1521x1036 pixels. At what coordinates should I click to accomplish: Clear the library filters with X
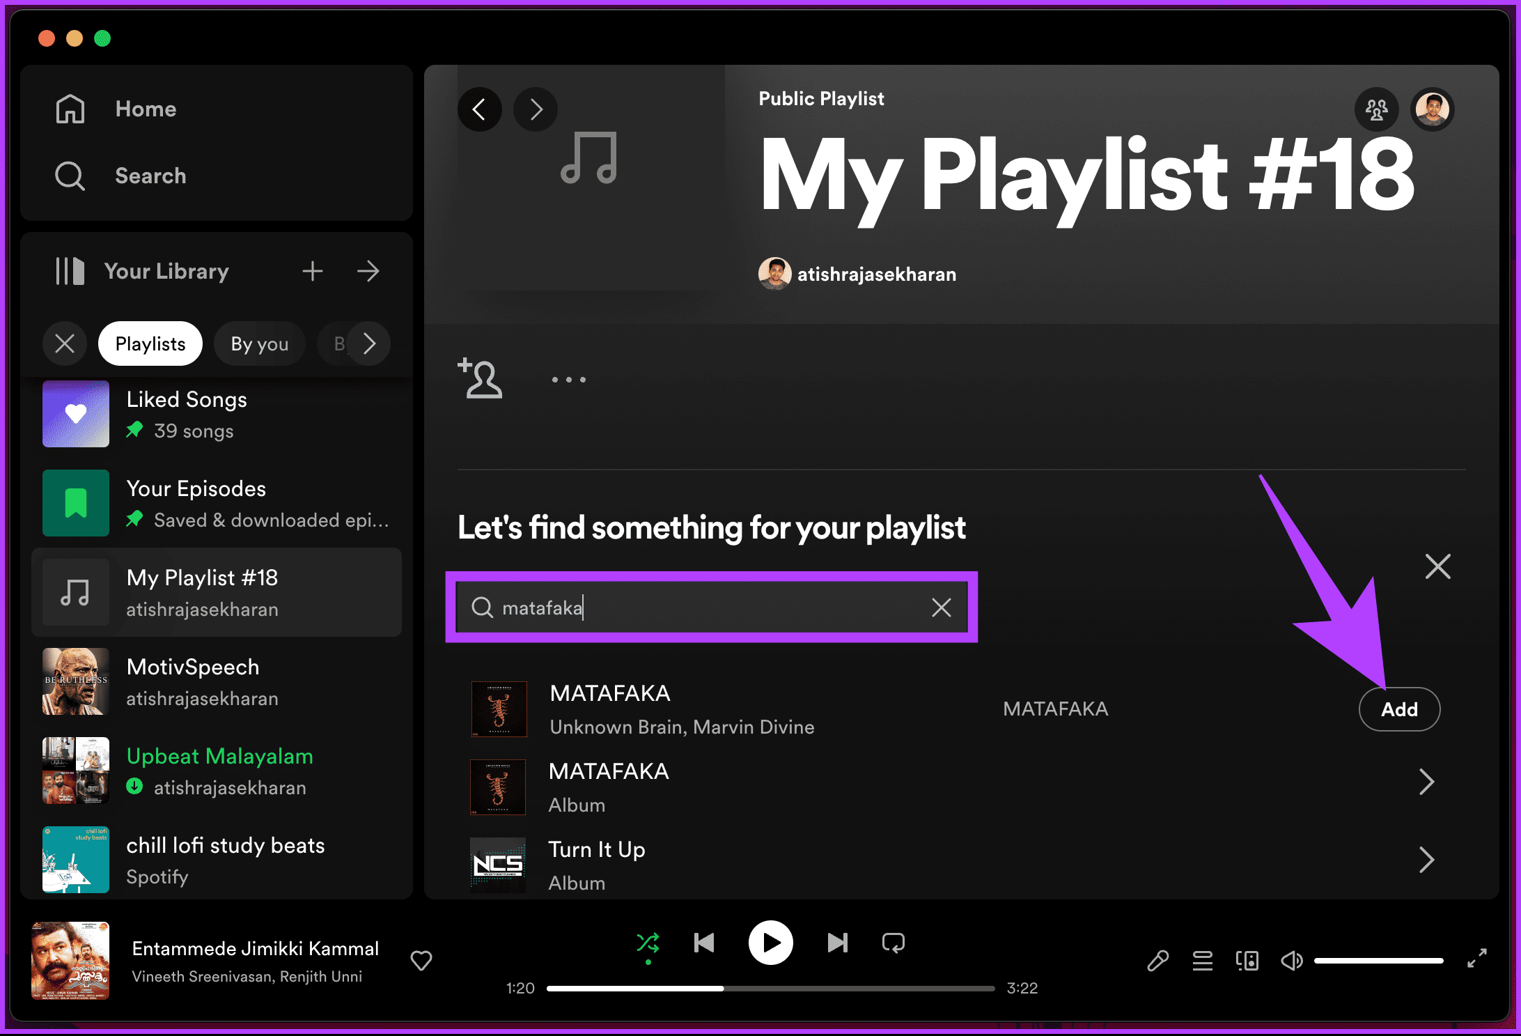[65, 343]
